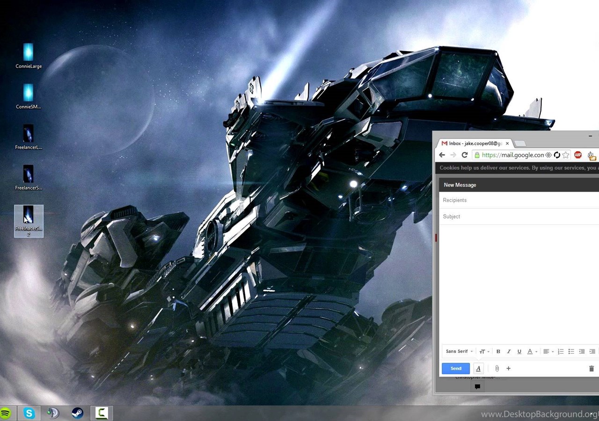The width and height of the screenshot is (599, 421).
Task: Click the diamond-shaped icon in the address bar
Action: point(548,155)
